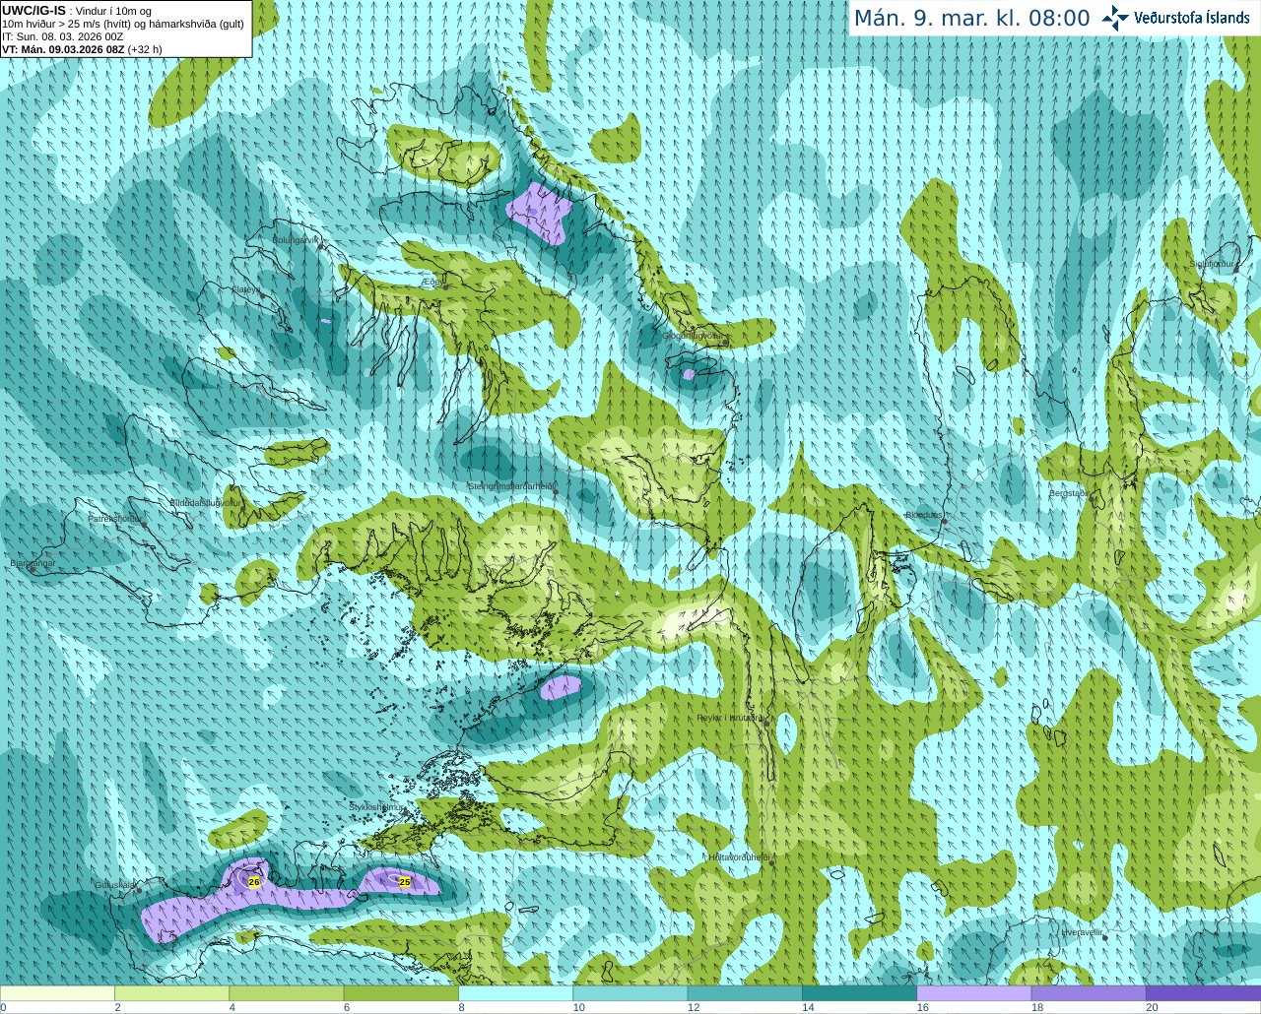The height and width of the screenshot is (1014, 1261).
Task: Click the 12–14 m/s teal legend swatch
Action: point(745,993)
